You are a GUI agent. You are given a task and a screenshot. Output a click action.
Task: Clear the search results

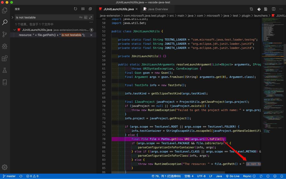(x=83, y=9)
